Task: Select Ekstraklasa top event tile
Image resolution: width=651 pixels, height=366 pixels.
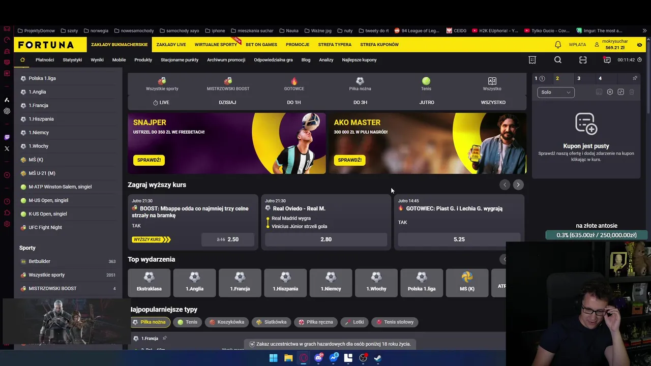Action: [149, 283]
